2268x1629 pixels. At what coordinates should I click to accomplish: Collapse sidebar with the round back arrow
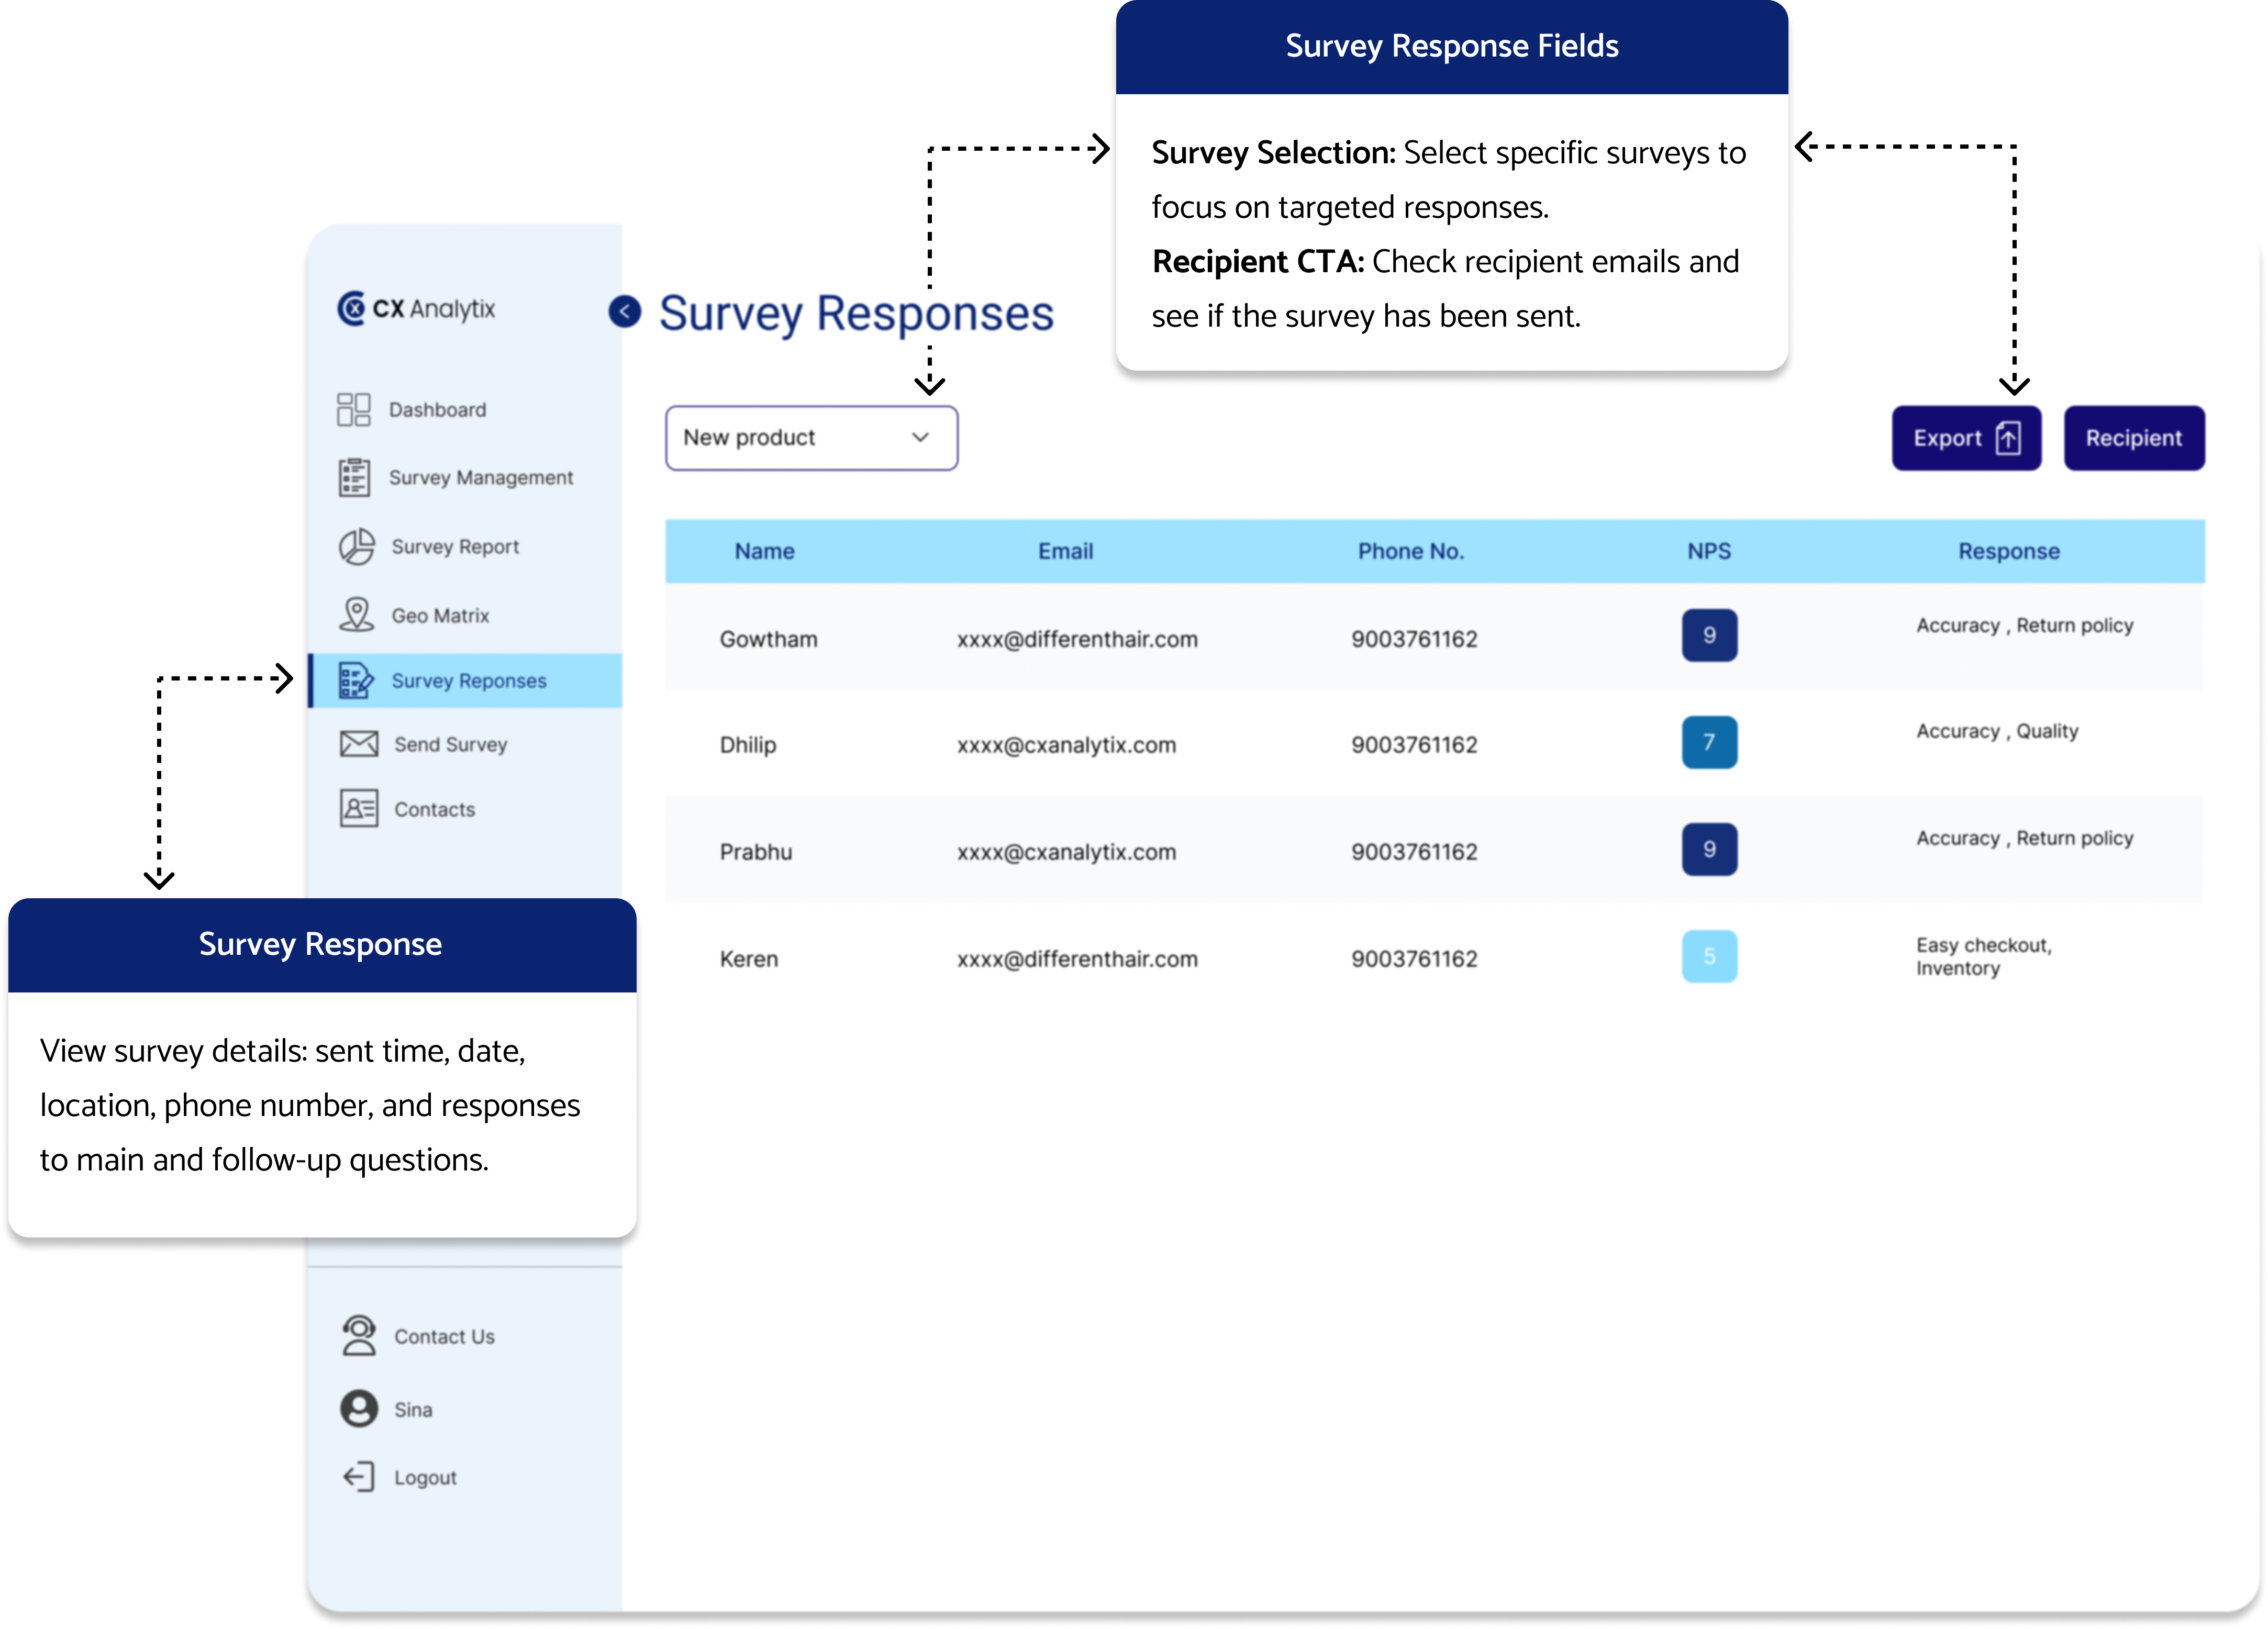tap(625, 312)
